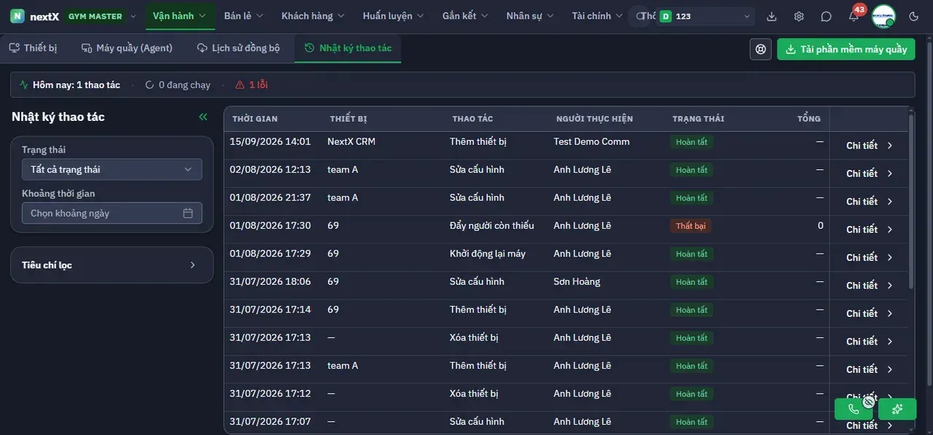The height and width of the screenshot is (435, 933).
Task: Open the GYM MASTER app switcher dropdown
Action: coord(102,16)
